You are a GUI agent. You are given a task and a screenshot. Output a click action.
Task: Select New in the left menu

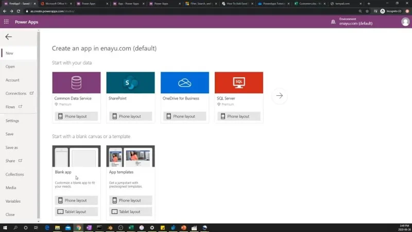click(19, 53)
